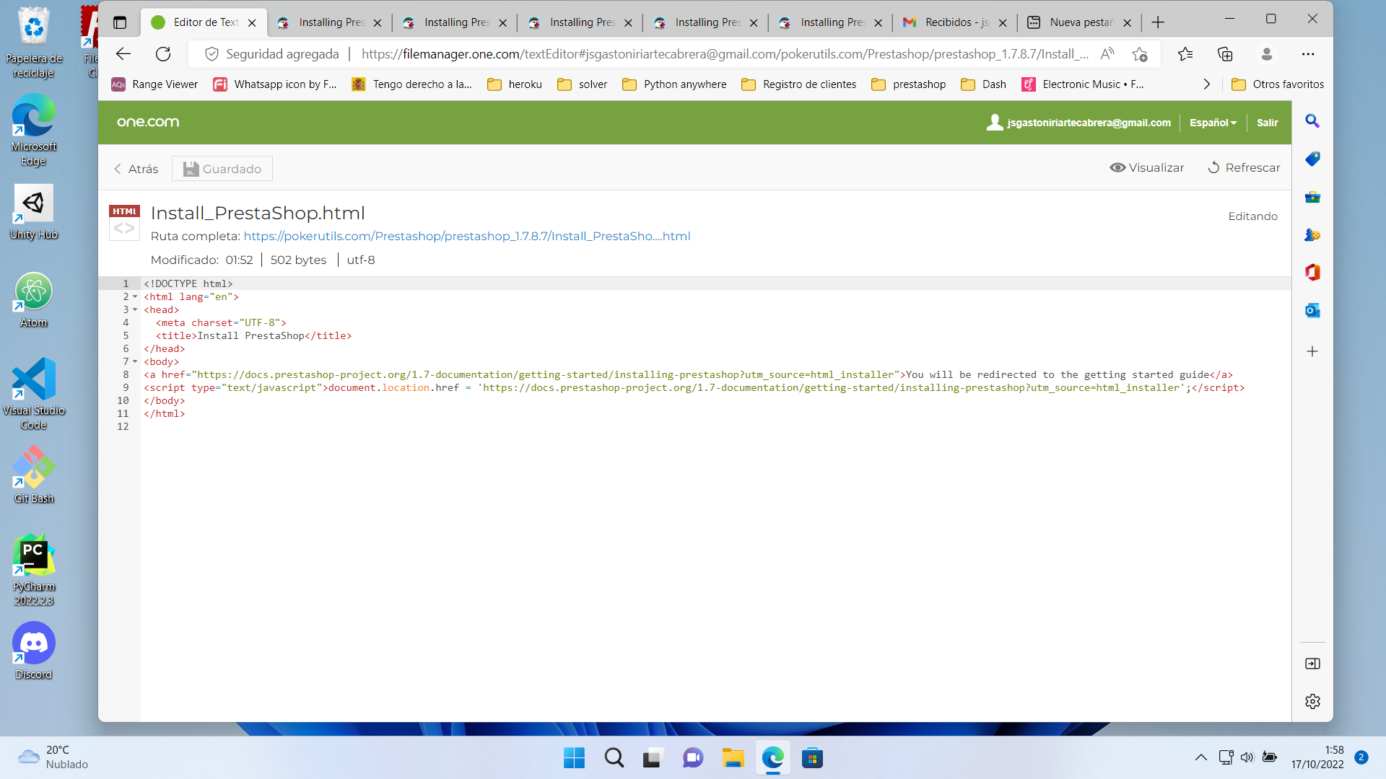This screenshot has height=779, width=1386.
Task: Switch to the Recibidos Gmail tab
Action: pos(947,22)
